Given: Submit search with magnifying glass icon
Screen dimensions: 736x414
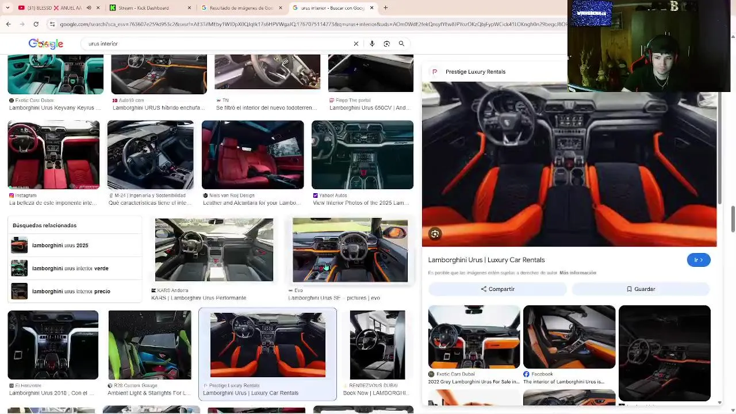Looking at the screenshot, I should [401, 44].
